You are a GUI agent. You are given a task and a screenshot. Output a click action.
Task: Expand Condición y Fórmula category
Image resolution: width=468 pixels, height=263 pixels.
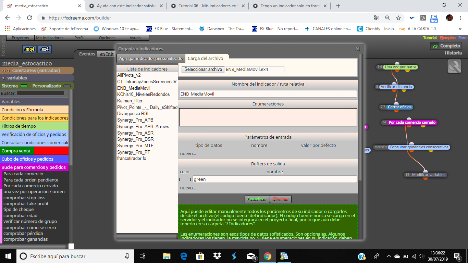pos(34,110)
